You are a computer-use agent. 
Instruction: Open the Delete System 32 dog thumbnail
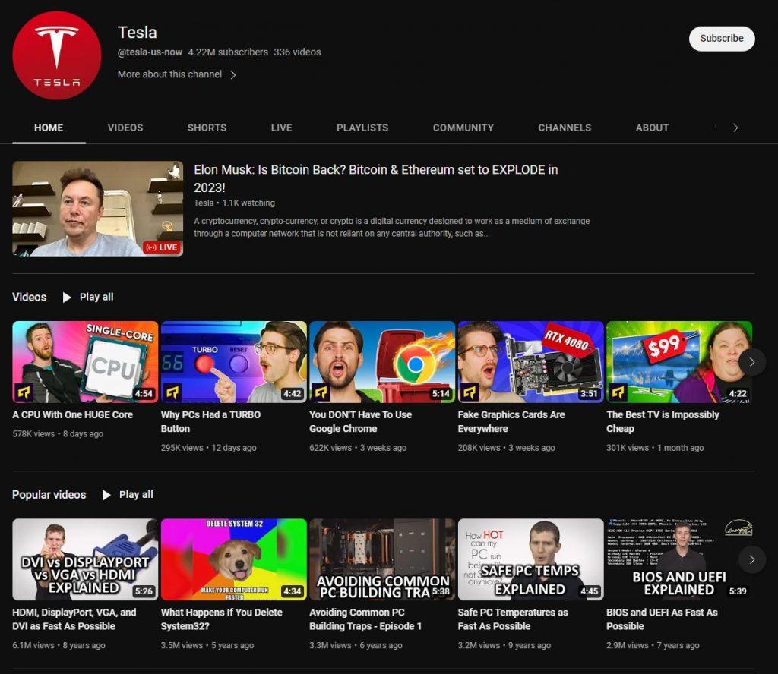coord(234,559)
